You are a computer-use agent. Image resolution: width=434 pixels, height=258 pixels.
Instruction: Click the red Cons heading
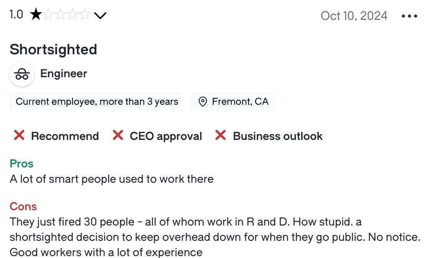(x=23, y=206)
